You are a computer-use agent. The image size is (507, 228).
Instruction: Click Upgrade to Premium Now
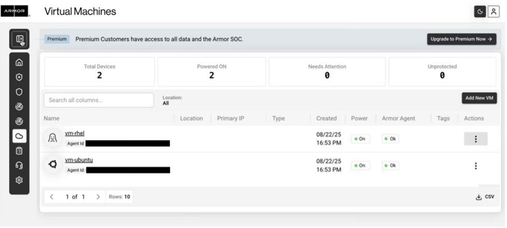coord(461,39)
